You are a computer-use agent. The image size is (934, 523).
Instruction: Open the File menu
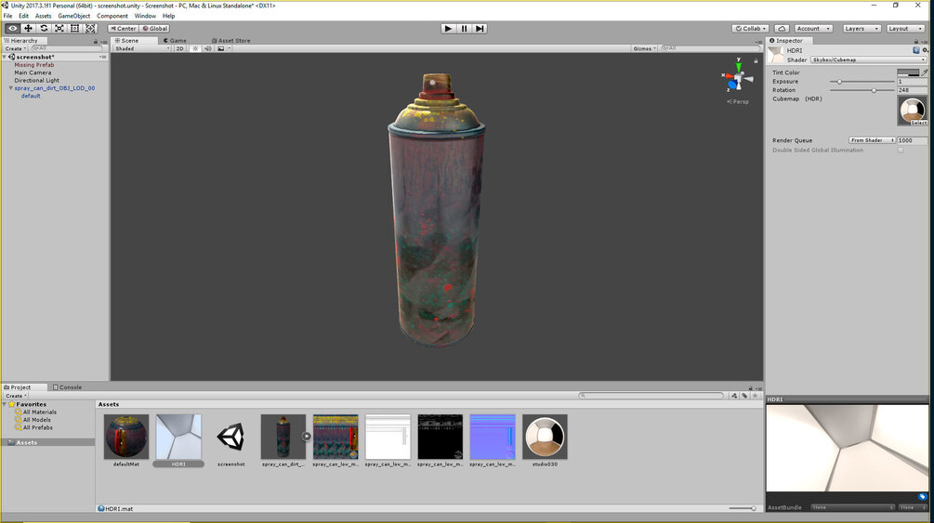pyautogui.click(x=7, y=16)
